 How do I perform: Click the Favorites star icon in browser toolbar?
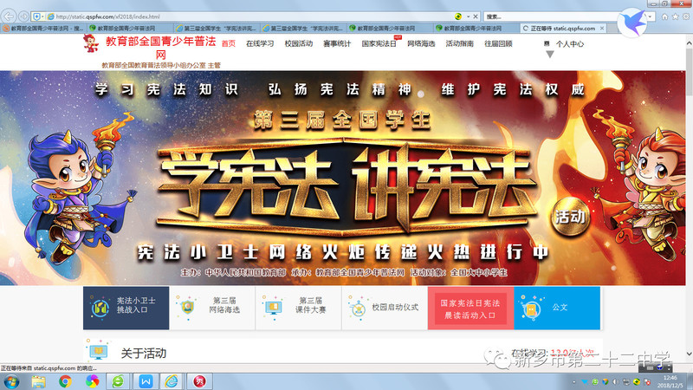tap(676, 16)
